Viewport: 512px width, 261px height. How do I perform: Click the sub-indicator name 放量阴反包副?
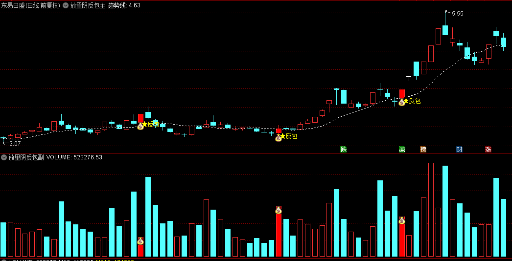click(26, 157)
